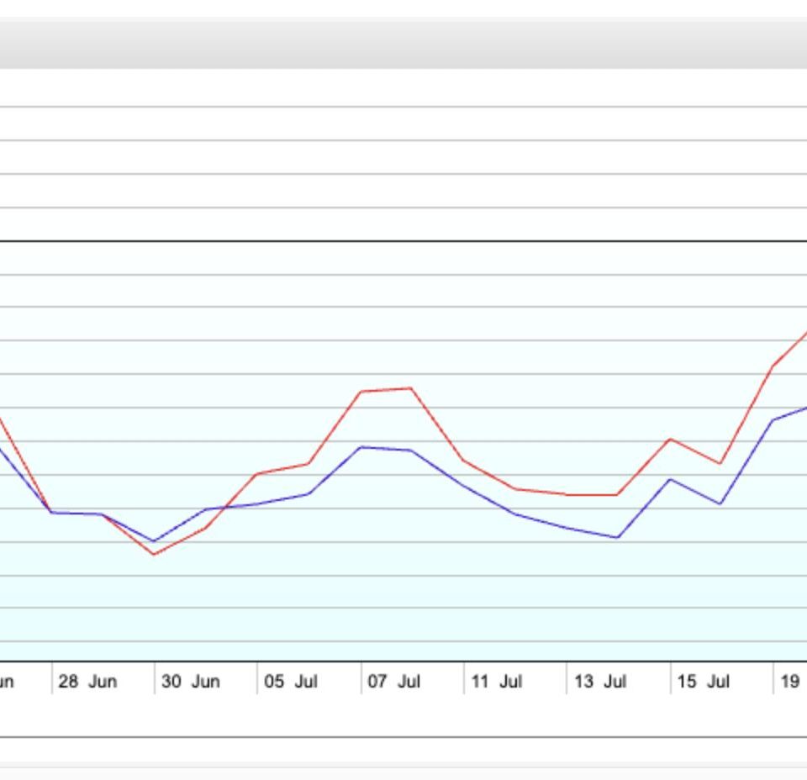Click the blue line's mid-chart peak
The height and width of the screenshot is (780, 807).
click(x=361, y=446)
